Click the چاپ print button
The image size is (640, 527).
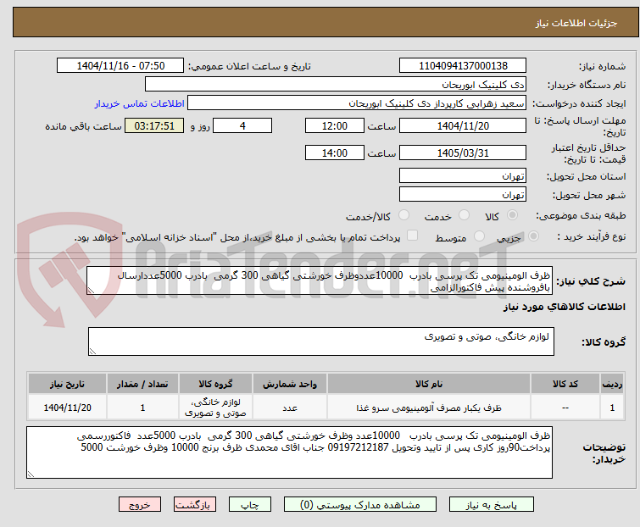point(250,505)
